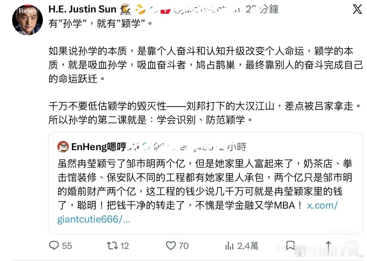Click the like count 70
367x261 pixels.
click(x=183, y=246)
